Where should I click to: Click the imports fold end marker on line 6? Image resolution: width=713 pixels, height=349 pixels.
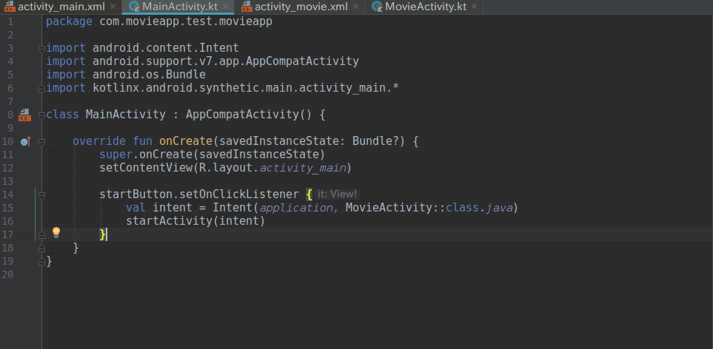point(41,89)
